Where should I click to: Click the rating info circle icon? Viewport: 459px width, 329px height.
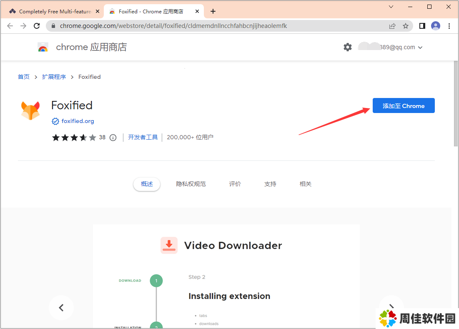click(113, 138)
